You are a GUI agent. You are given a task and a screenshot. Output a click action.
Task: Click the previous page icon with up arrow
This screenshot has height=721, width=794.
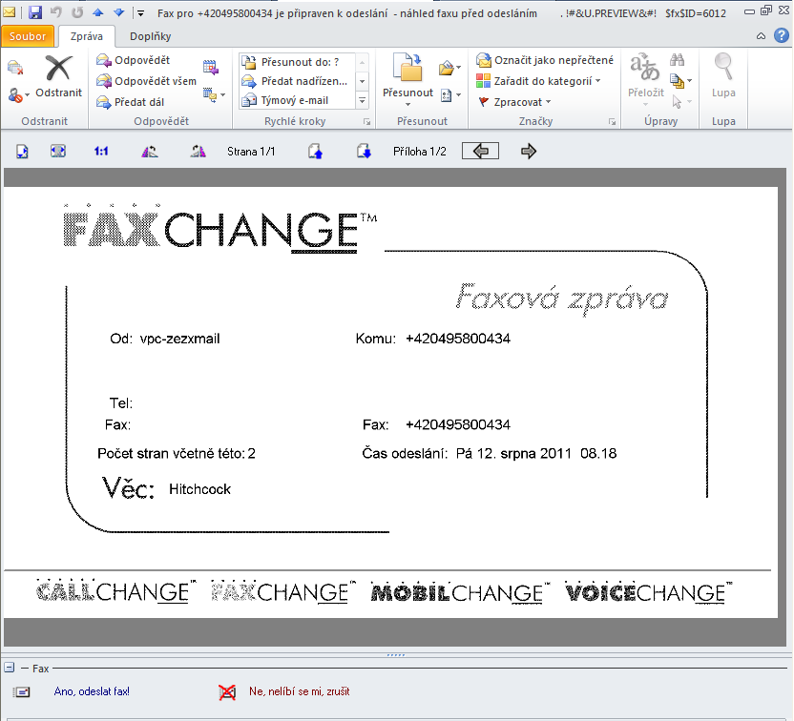(315, 152)
